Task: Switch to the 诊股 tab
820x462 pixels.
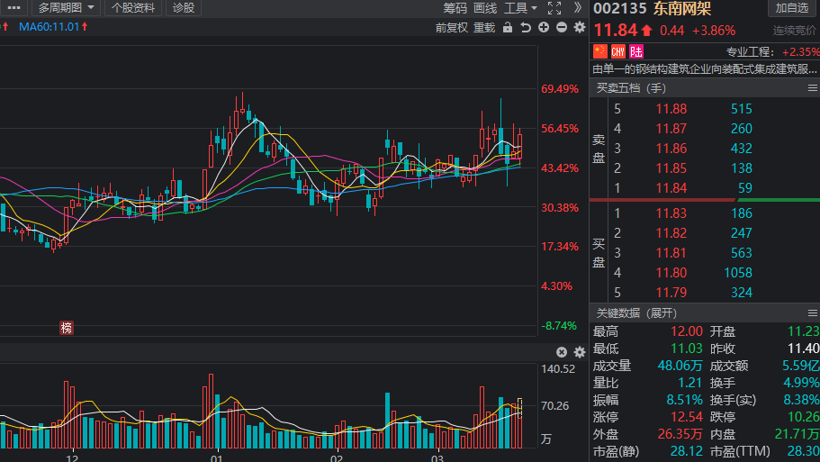Action: [184, 8]
